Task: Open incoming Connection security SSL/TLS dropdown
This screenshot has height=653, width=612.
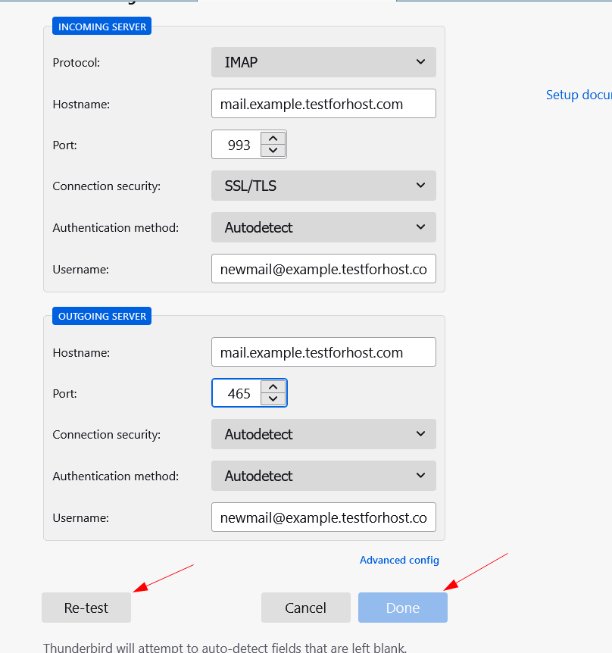Action: (x=323, y=186)
